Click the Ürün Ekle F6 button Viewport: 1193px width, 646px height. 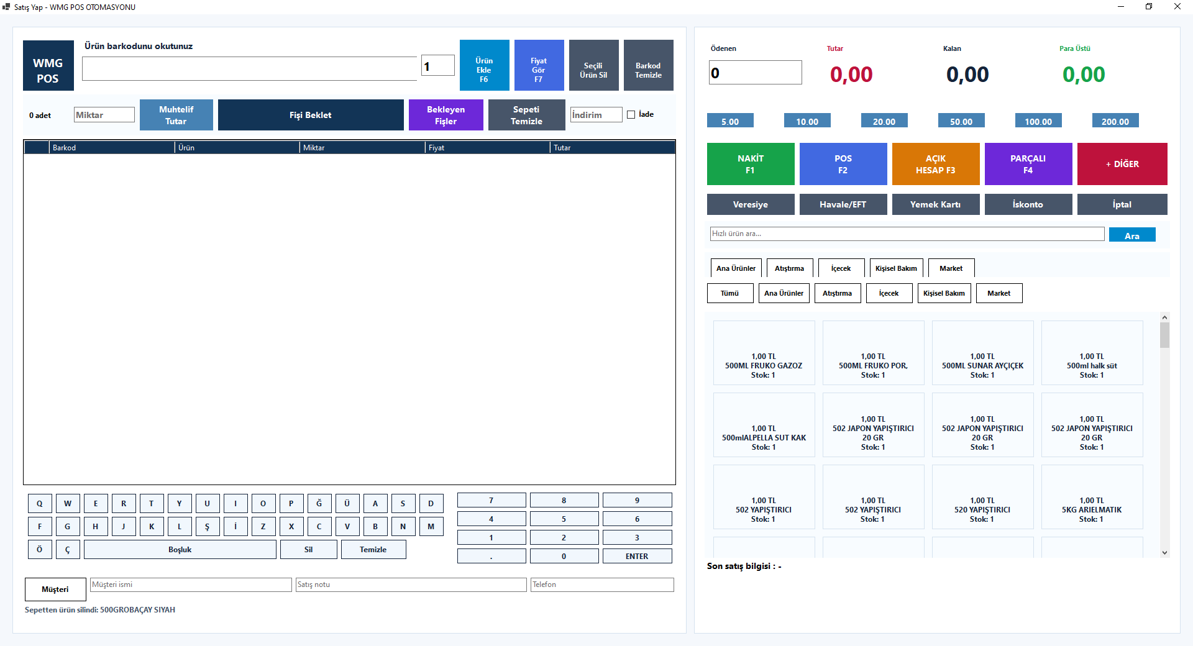[484, 65]
